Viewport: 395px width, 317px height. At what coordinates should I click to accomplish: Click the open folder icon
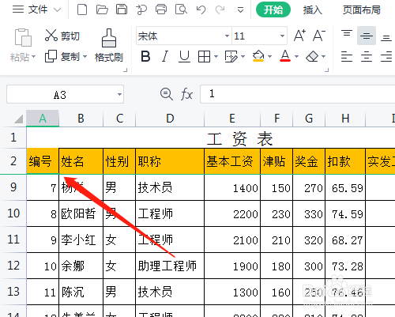click(x=102, y=9)
